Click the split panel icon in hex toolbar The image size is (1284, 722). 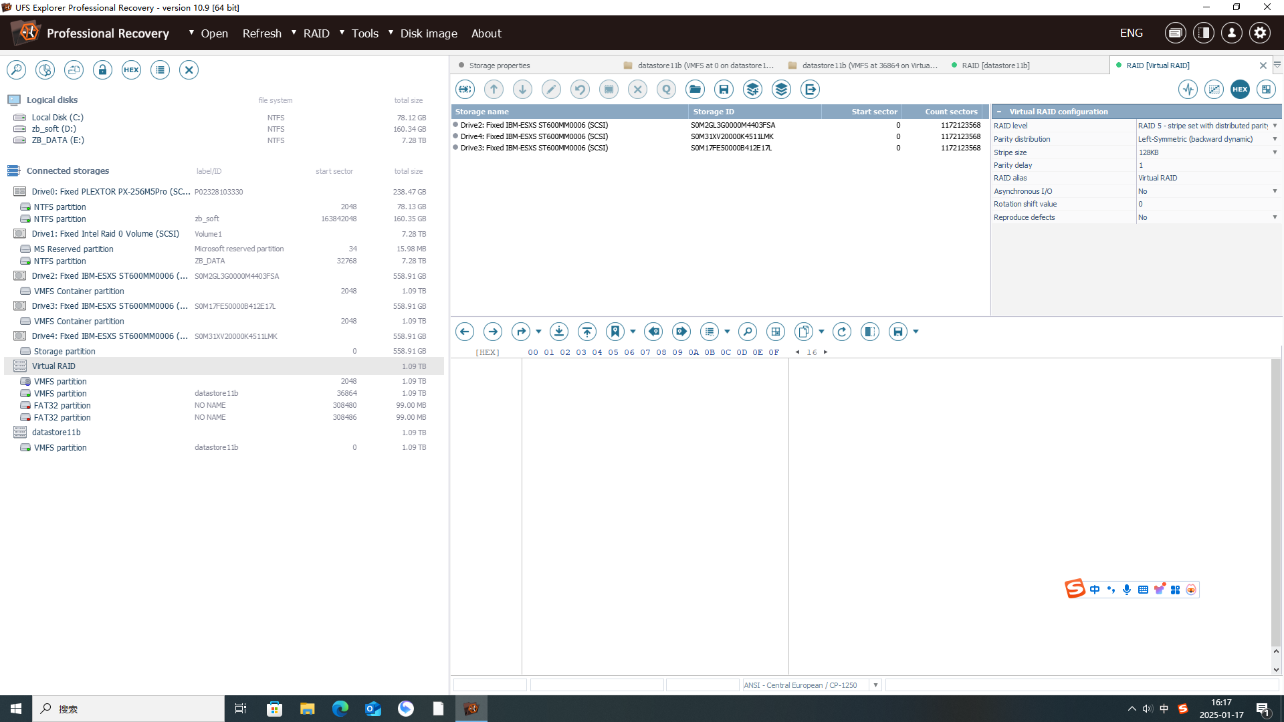point(870,332)
